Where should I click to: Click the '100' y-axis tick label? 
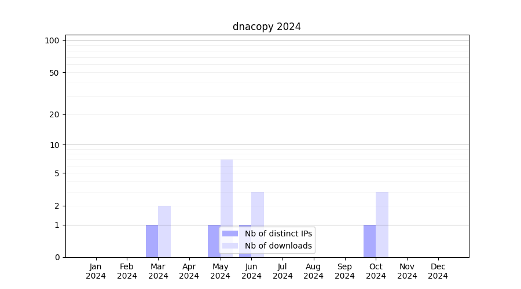point(52,40)
